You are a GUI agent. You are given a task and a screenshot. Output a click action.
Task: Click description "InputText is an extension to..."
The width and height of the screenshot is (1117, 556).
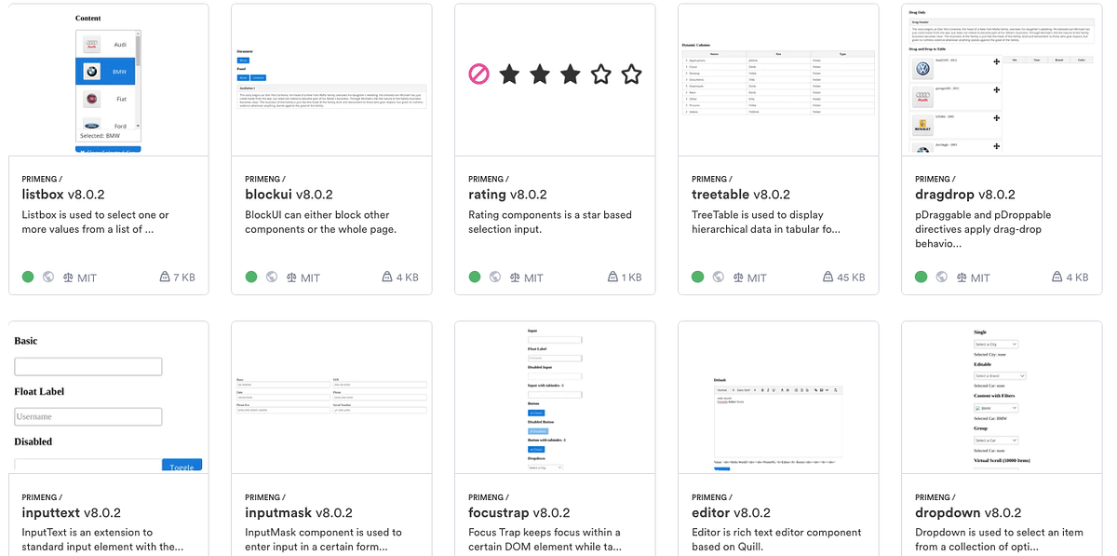coord(102,539)
